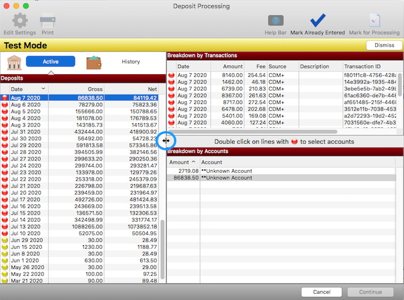Click the Print printer icon
This screenshot has width=404, height=300.
[47, 21]
